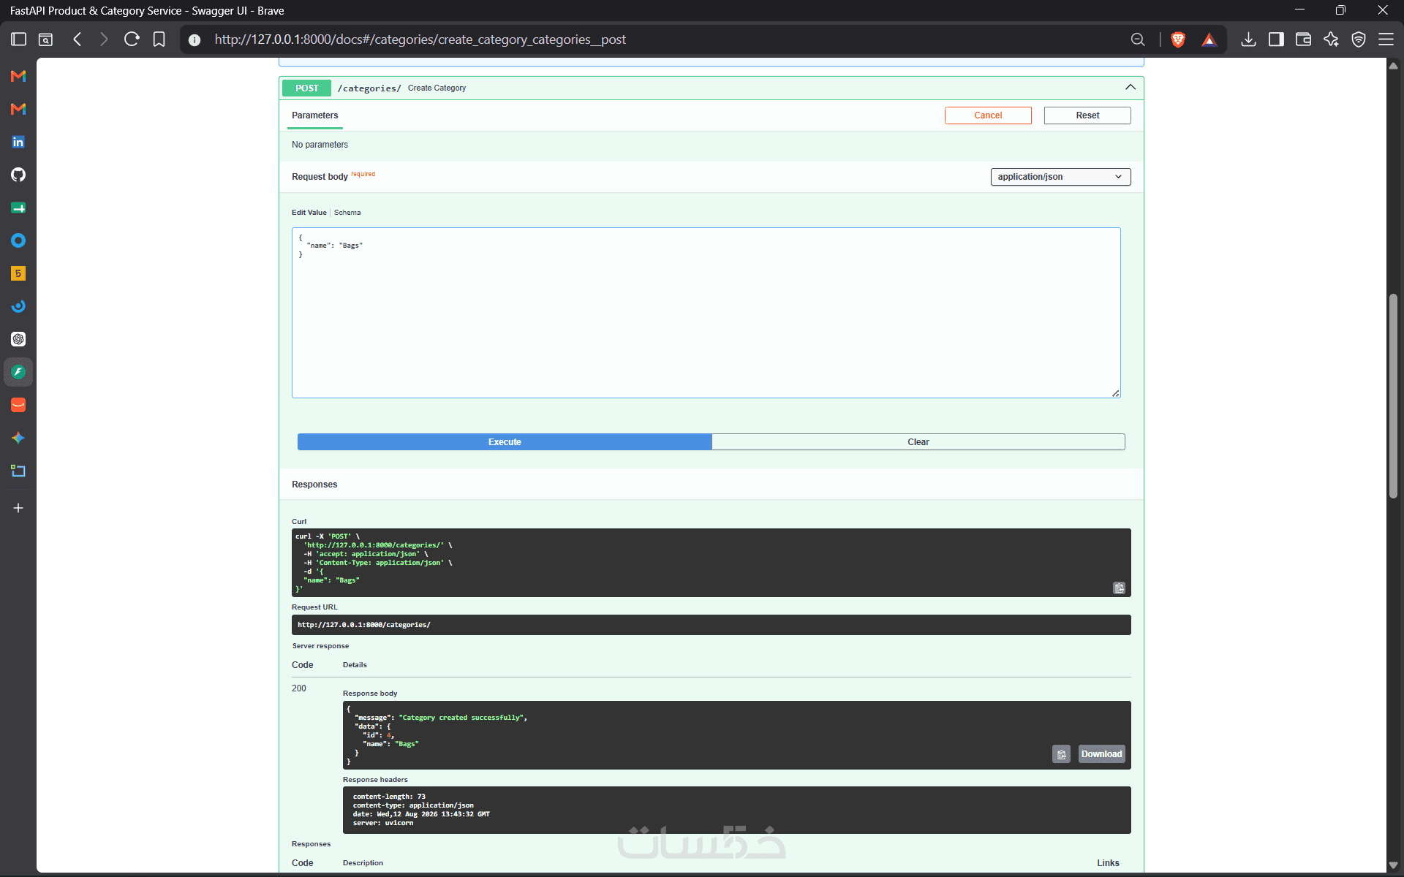1404x877 pixels.
Task: Click the 200 response code
Action: coord(299,688)
